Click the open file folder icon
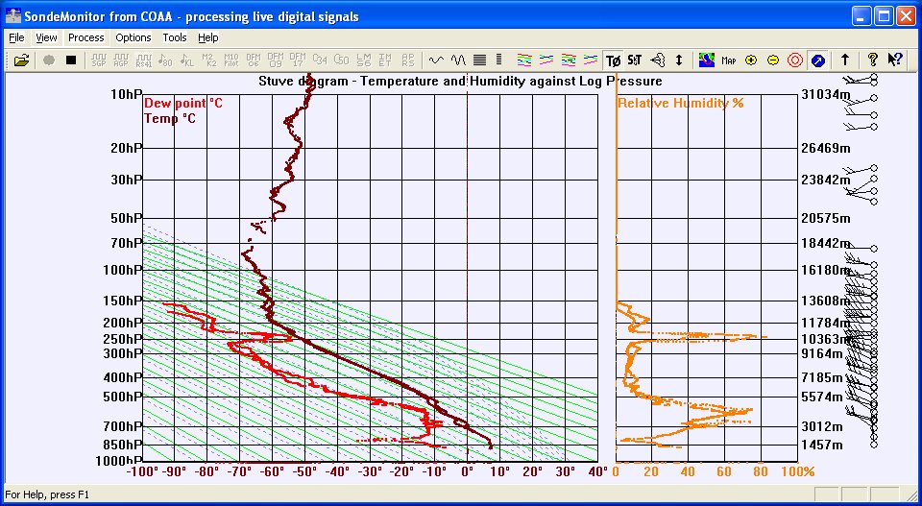 tap(22, 60)
